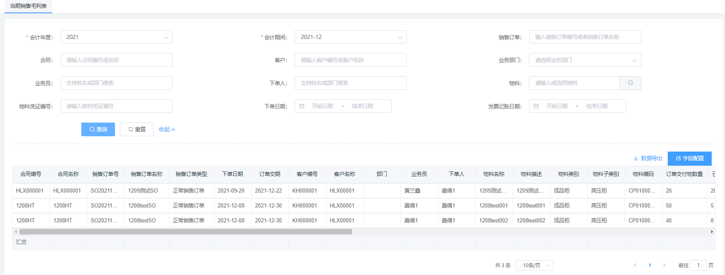Click the 重置 reset button
The width and height of the screenshot is (725, 275).
pyautogui.click(x=137, y=130)
